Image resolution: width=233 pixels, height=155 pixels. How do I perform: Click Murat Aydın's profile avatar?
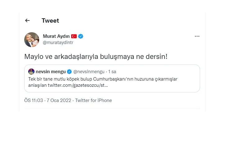coord(32,40)
